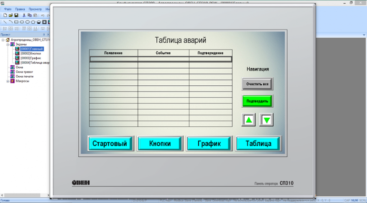The height and width of the screenshot is (203, 367).
Task: Select the Ellipse drawing tool
Action: pos(28,22)
